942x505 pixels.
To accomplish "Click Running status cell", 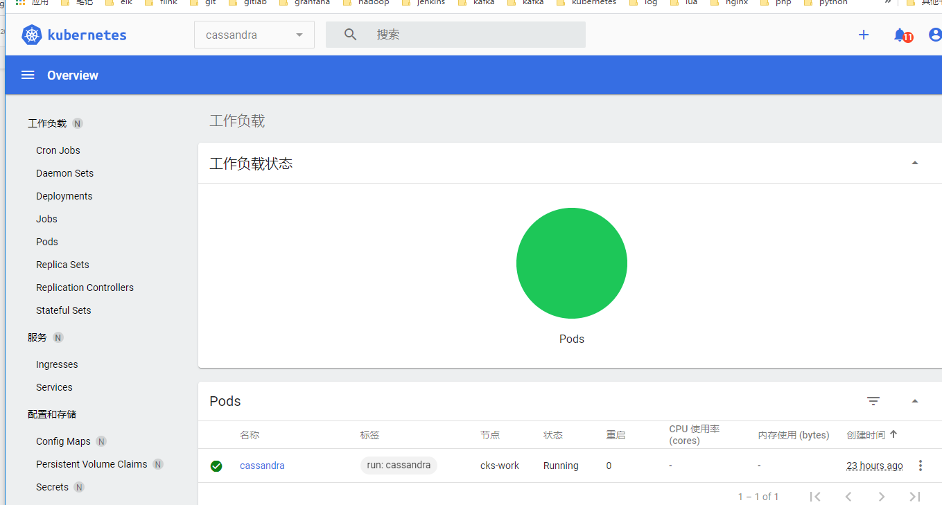I will (x=561, y=466).
